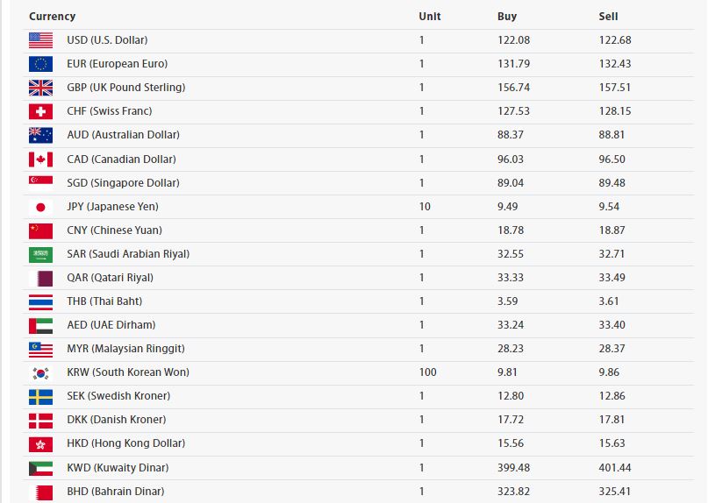Click the Saudi Arabian flag icon

pos(40,255)
